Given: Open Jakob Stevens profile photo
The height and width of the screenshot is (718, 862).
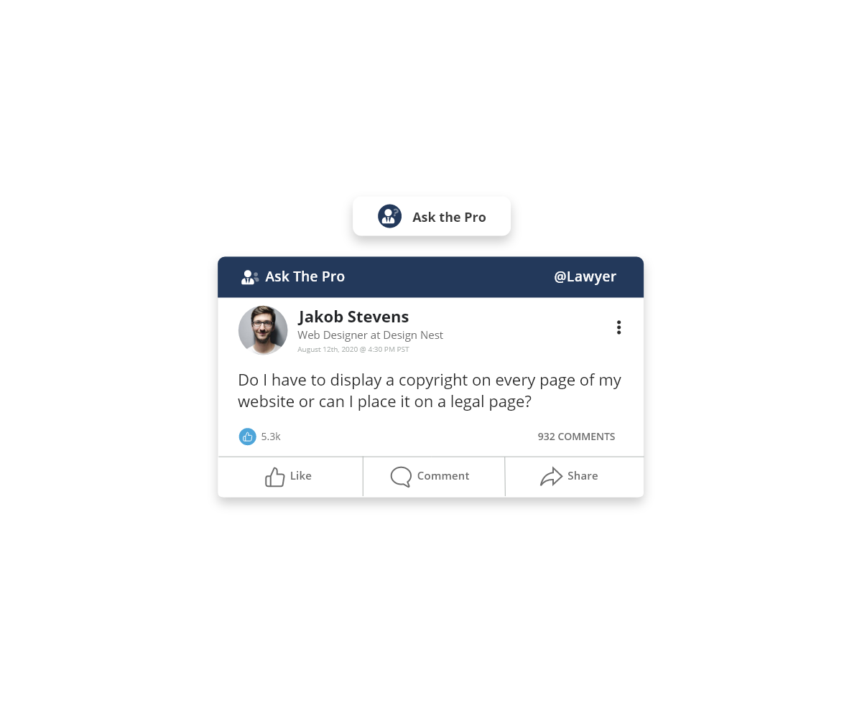Looking at the screenshot, I should (x=263, y=330).
